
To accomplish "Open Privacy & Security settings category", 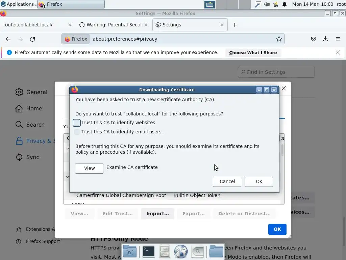I will (35, 141).
